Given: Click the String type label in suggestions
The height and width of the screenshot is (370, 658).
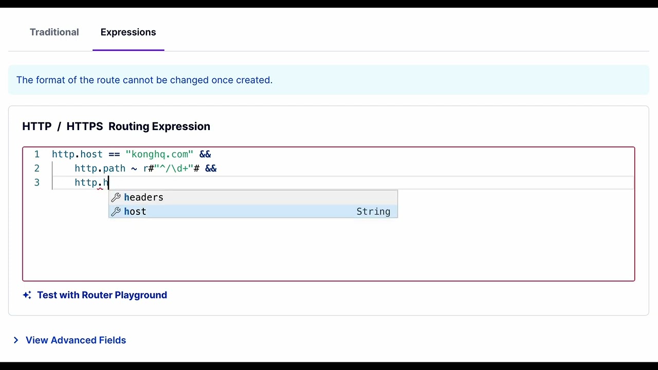Looking at the screenshot, I should (373, 212).
